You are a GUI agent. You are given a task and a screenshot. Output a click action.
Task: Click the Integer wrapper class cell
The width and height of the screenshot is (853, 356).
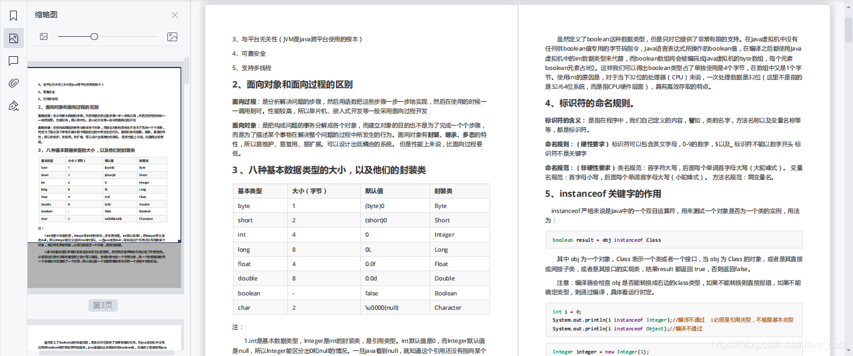[x=445, y=235]
